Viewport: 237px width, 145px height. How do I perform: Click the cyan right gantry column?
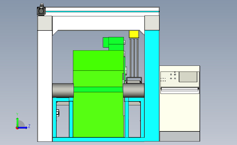click(x=152, y=86)
